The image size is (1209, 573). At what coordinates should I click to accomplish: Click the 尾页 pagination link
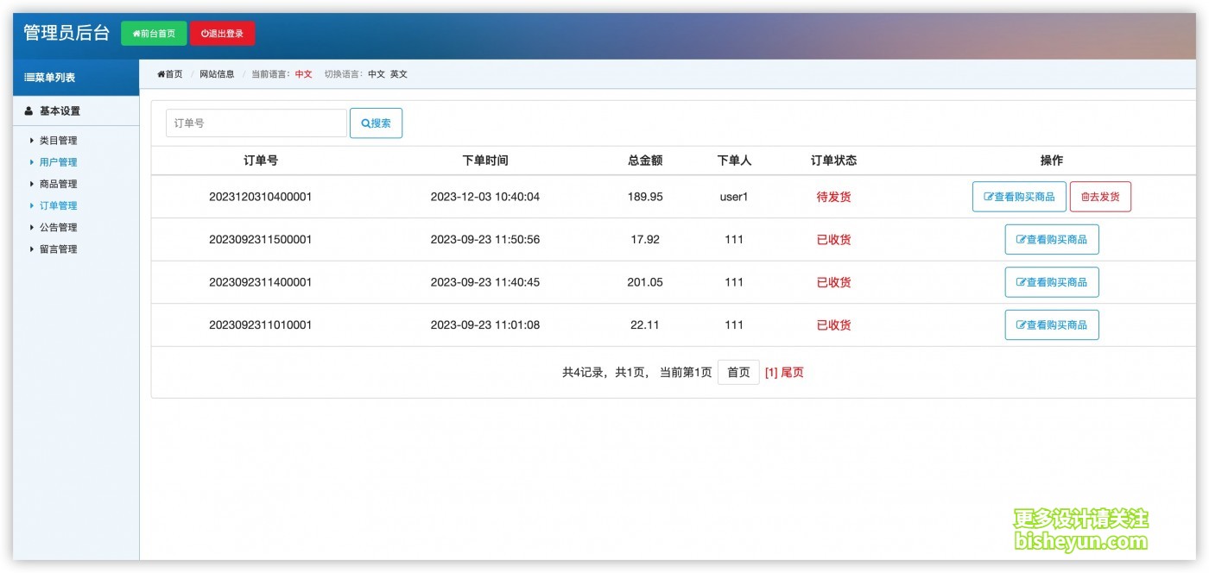pyautogui.click(x=792, y=373)
